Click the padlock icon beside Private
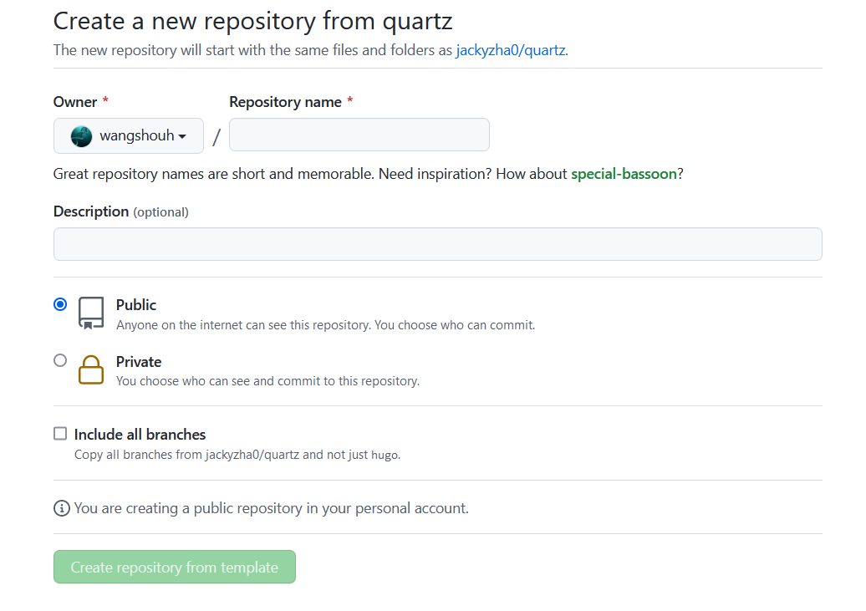 point(91,369)
